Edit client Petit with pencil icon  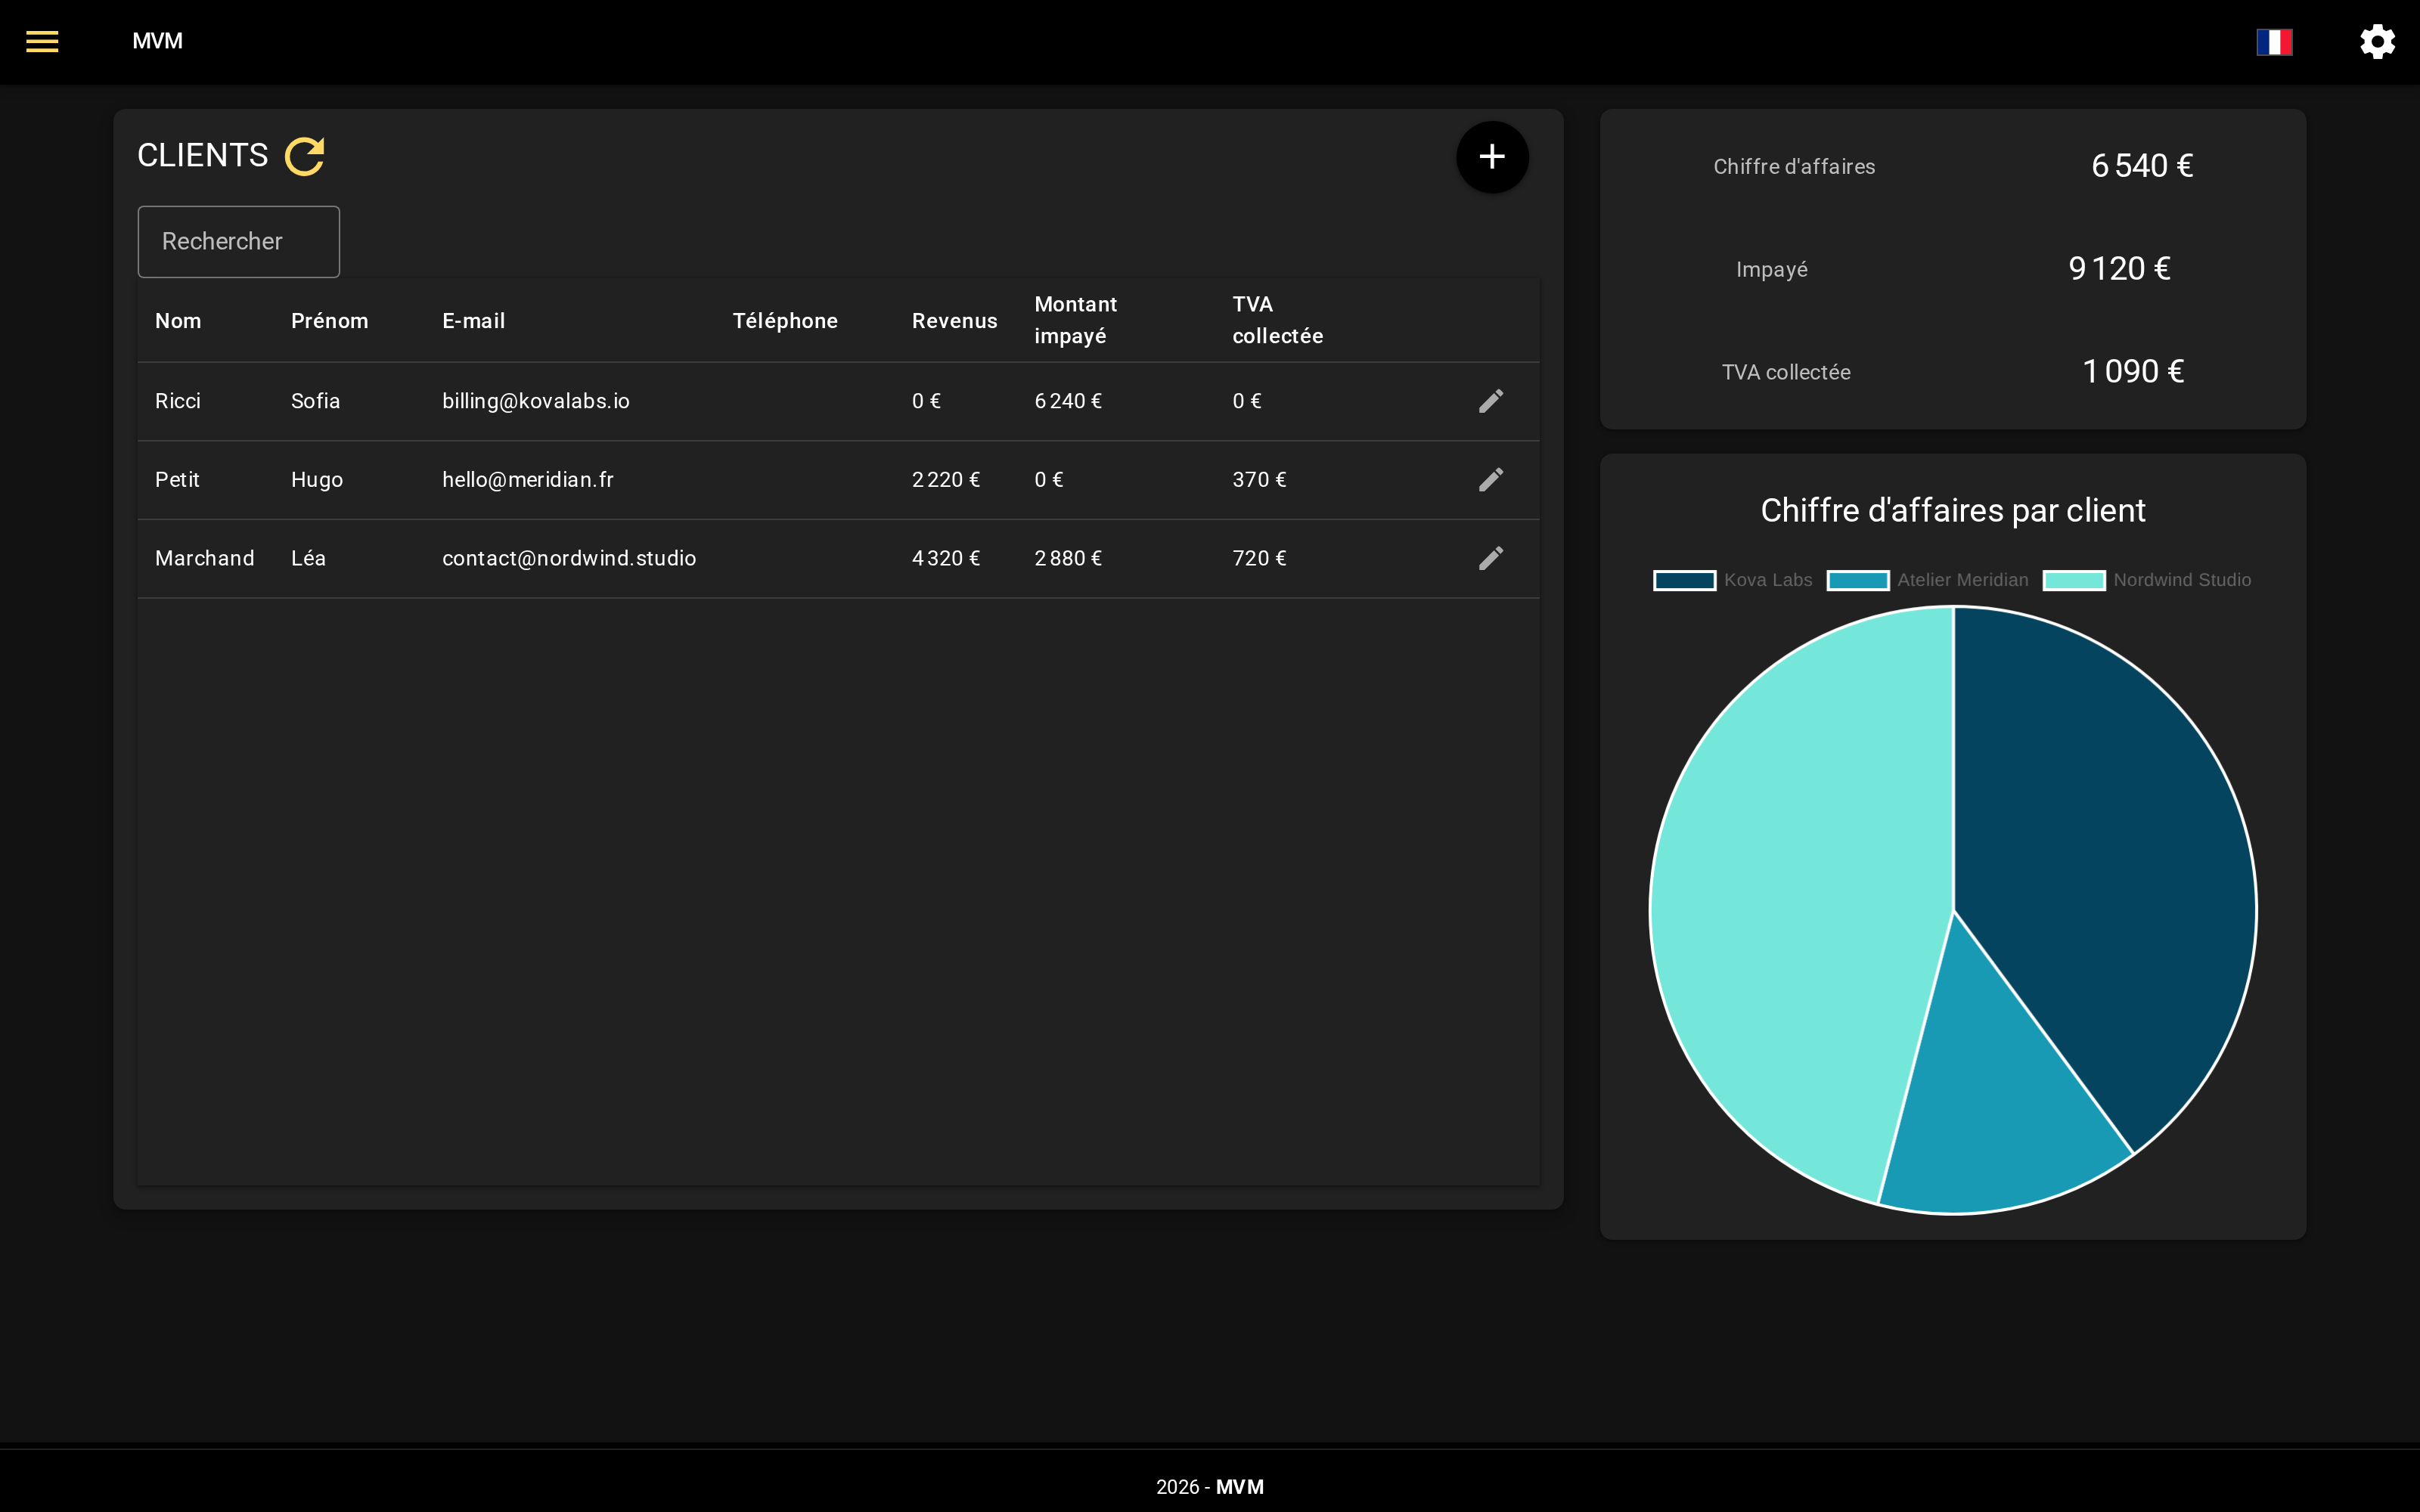(x=1491, y=479)
